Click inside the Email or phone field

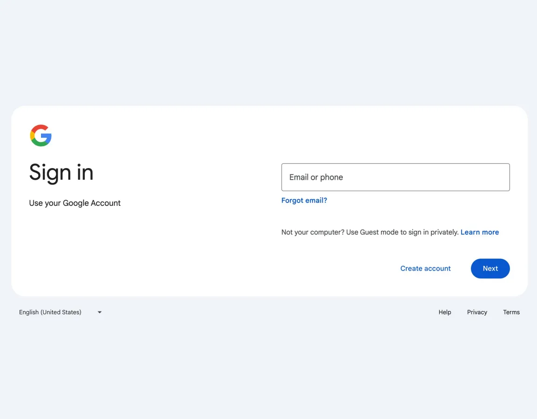point(395,177)
